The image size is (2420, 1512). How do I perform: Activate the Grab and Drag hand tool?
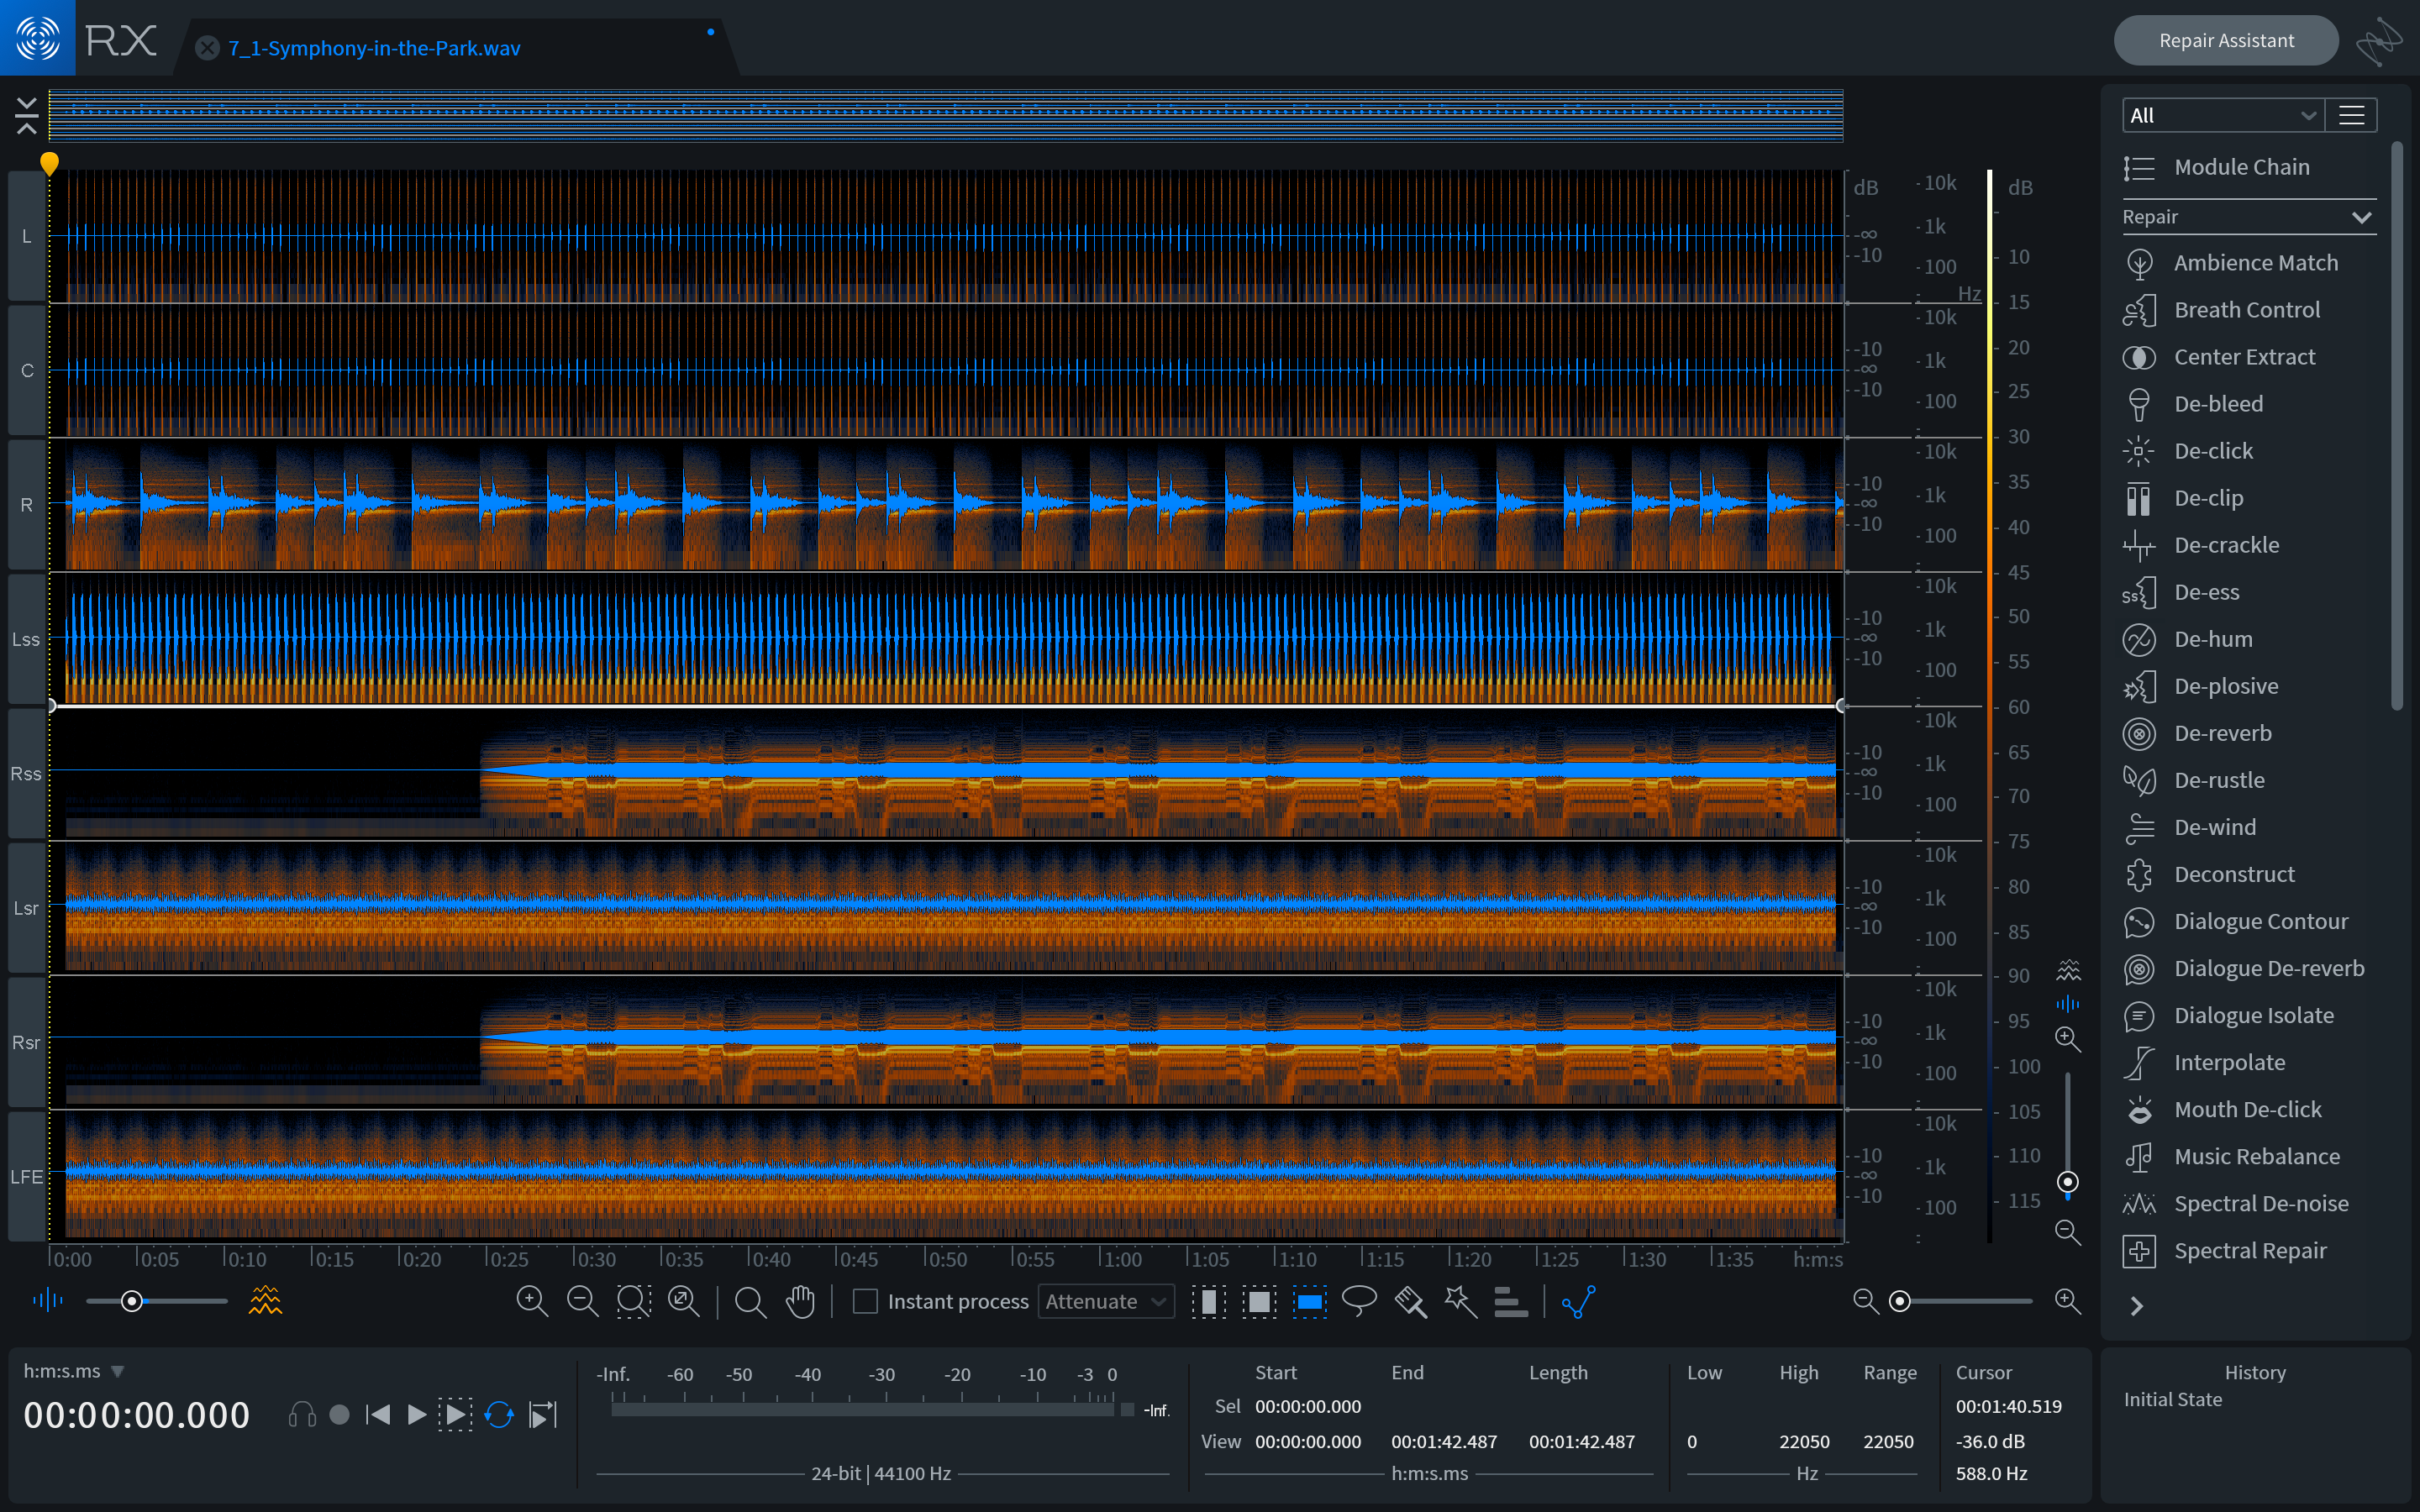[801, 1301]
